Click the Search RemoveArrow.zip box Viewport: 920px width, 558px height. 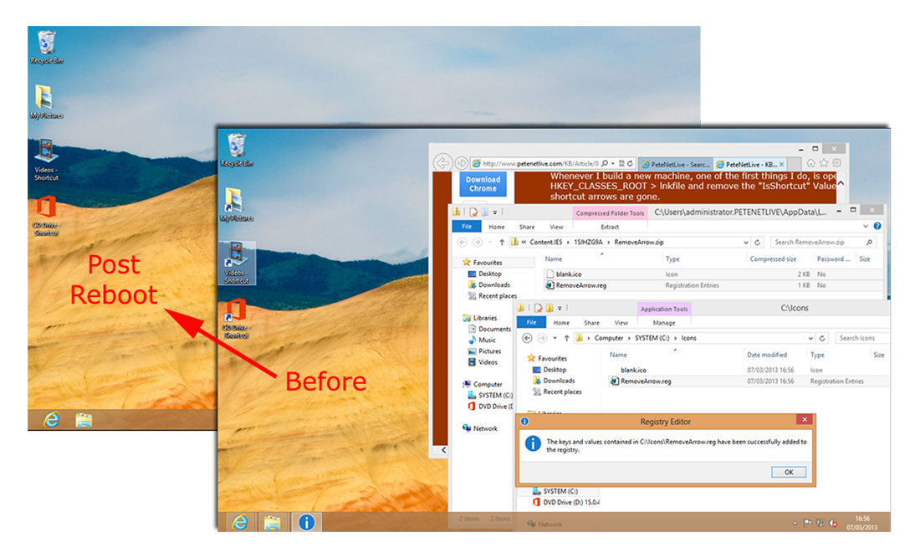tap(822, 242)
